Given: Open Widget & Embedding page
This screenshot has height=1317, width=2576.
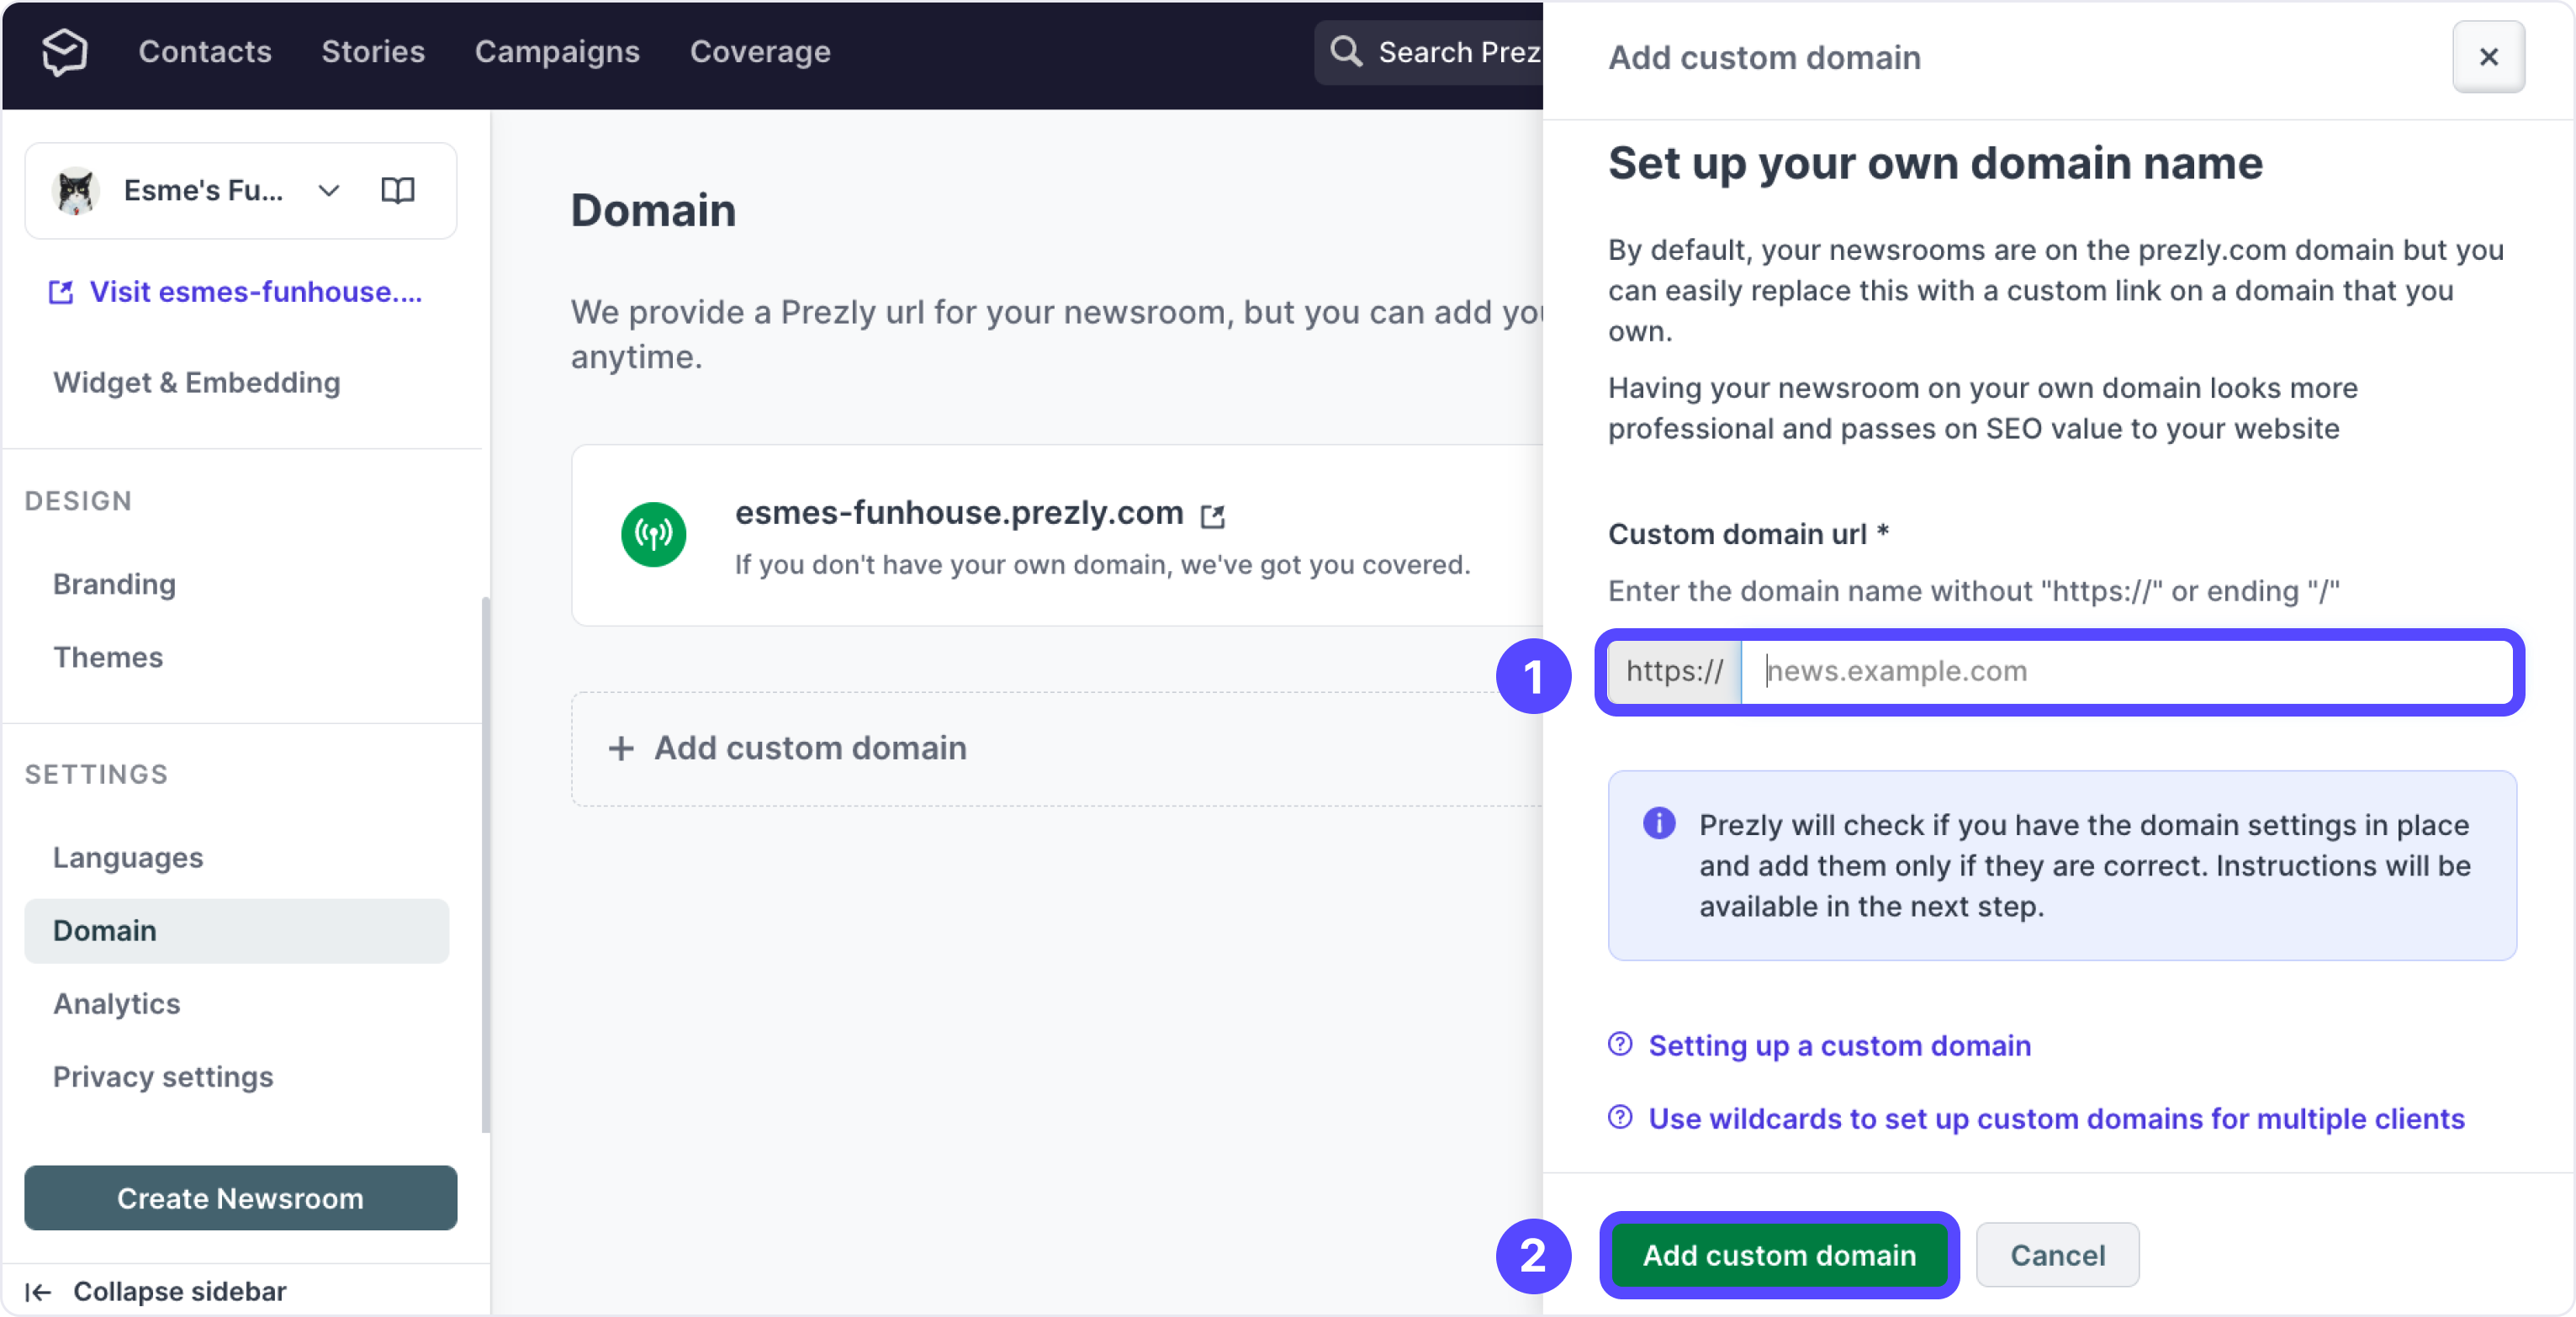Looking at the screenshot, I should (x=197, y=382).
